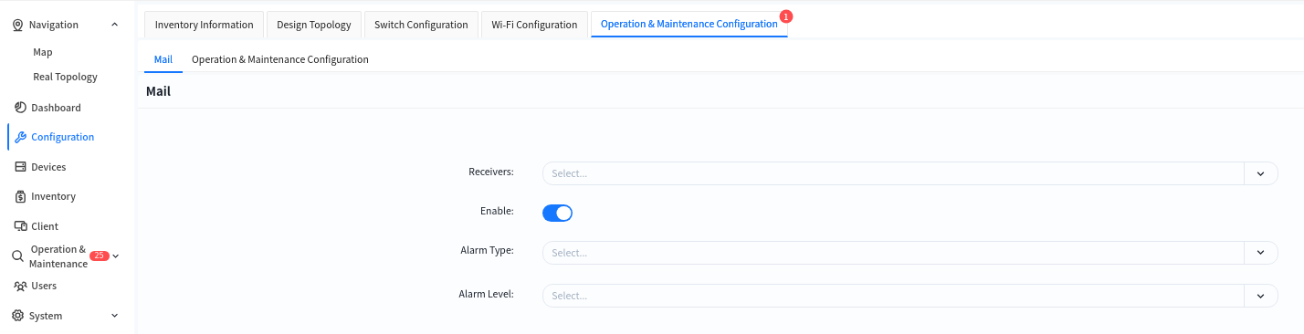Click the Enable: label
Image resolution: width=1304 pixels, height=334 pixels.
tap(497, 211)
